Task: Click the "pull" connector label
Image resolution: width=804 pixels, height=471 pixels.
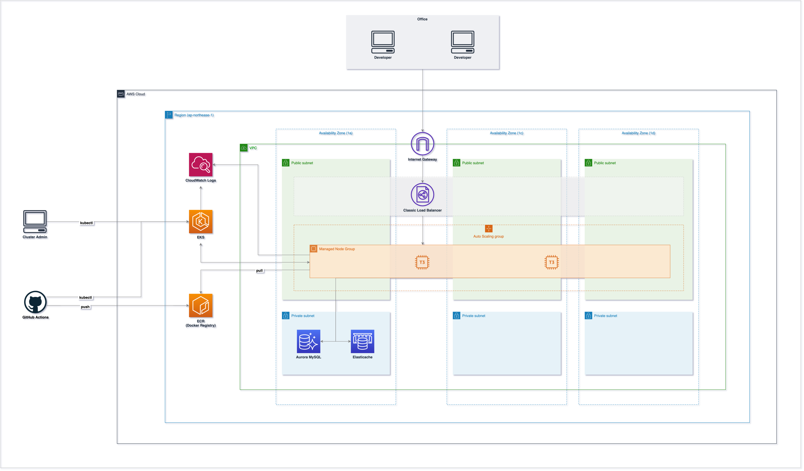Action: [259, 271]
